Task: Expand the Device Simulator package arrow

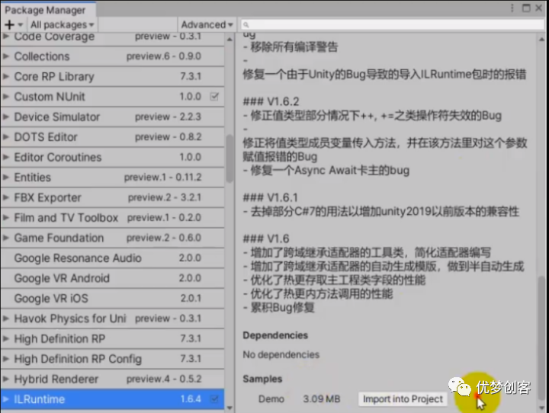Action: (5, 117)
